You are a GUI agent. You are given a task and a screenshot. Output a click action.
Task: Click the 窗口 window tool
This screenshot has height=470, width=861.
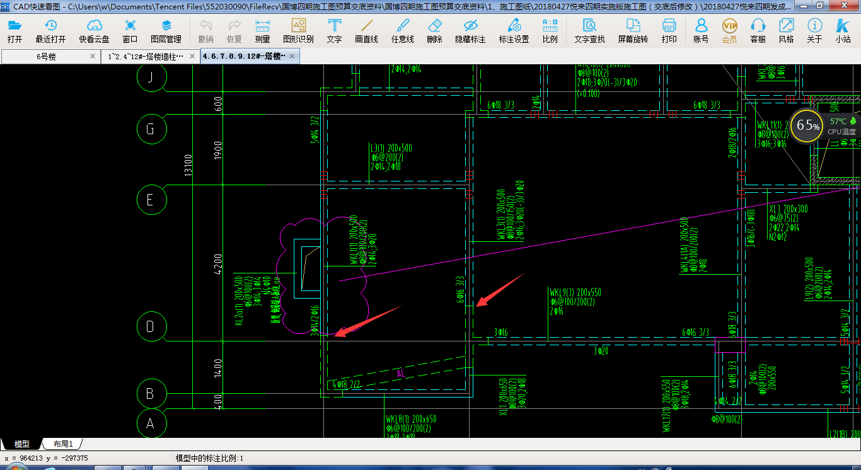coord(130,31)
